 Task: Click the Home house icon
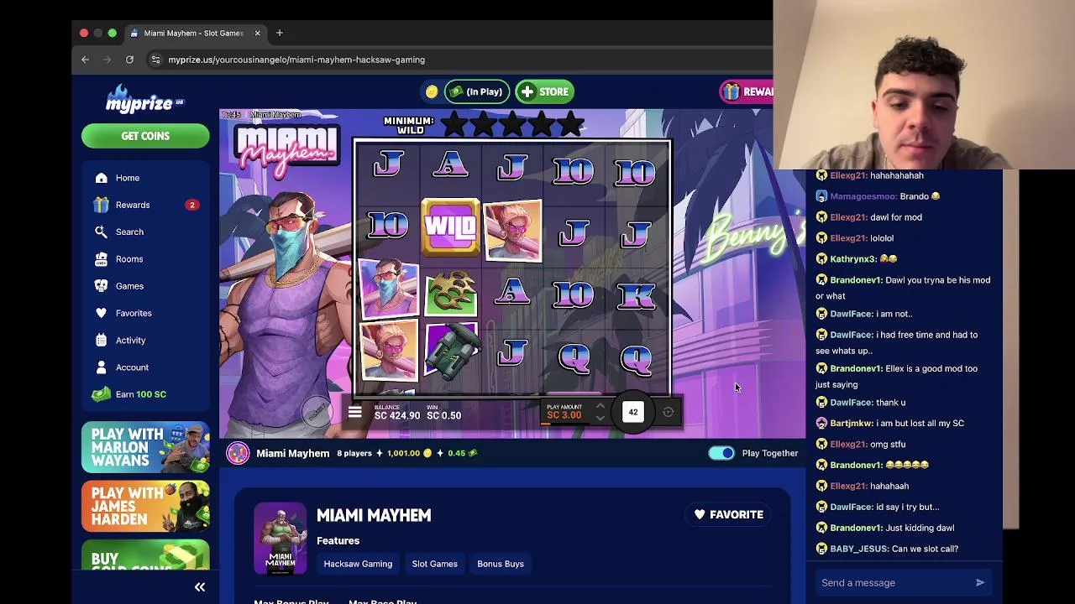click(x=102, y=178)
